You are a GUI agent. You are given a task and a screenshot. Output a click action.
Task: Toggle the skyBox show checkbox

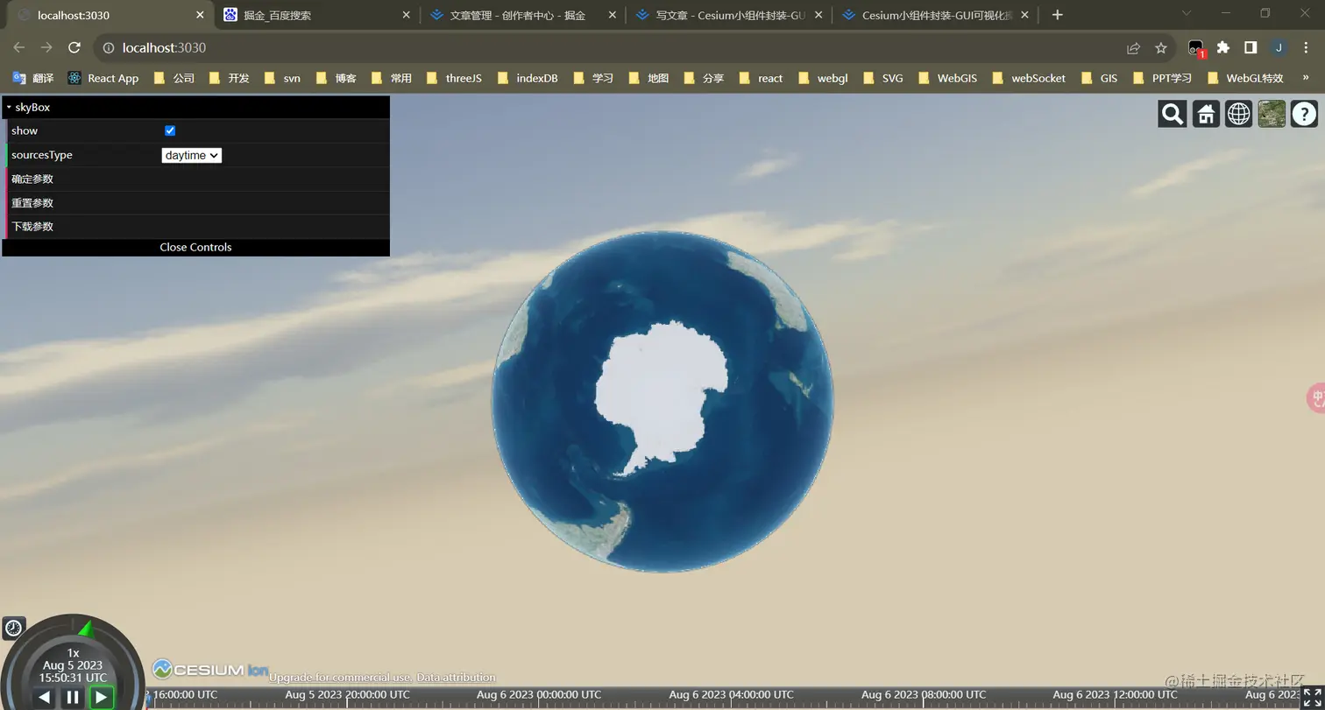point(169,130)
